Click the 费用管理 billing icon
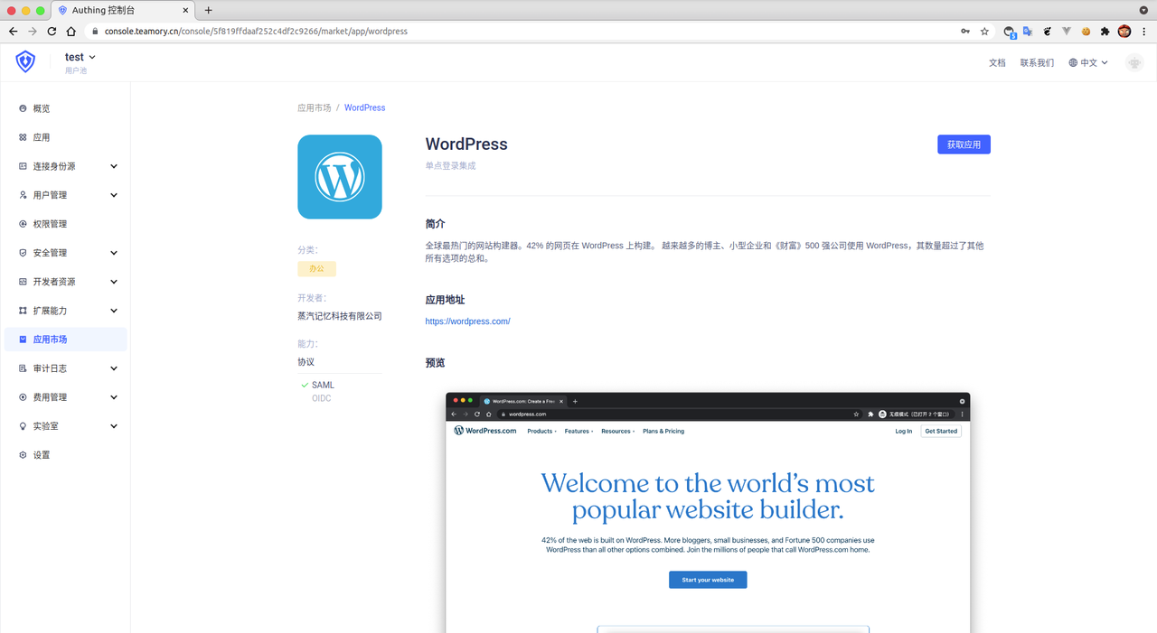 coord(24,397)
